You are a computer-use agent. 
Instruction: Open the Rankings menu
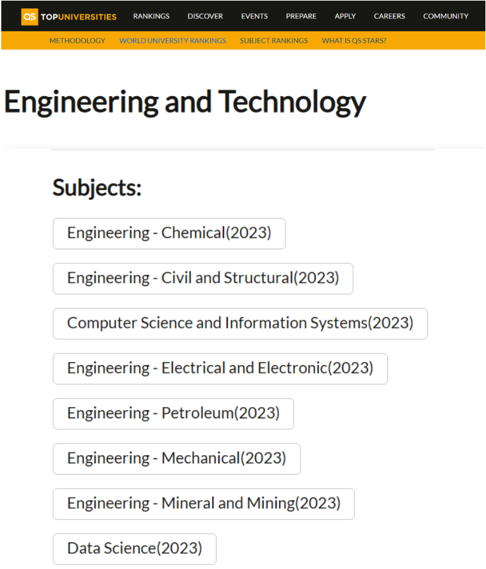tap(151, 16)
